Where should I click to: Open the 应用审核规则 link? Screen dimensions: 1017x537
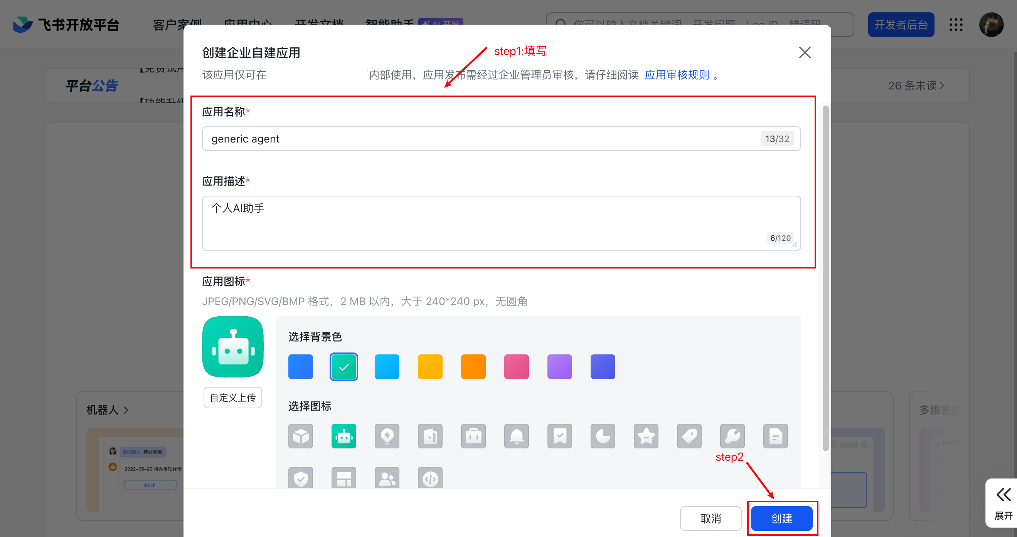(677, 75)
